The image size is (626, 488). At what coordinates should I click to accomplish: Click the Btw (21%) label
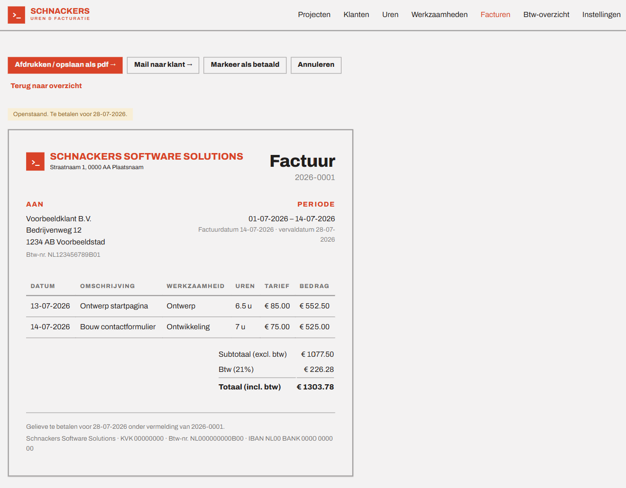click(236, 370)
